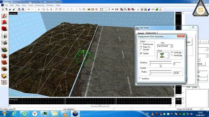
Task: Choose the Apply Overlays tool
Action: tap(4, 69)
